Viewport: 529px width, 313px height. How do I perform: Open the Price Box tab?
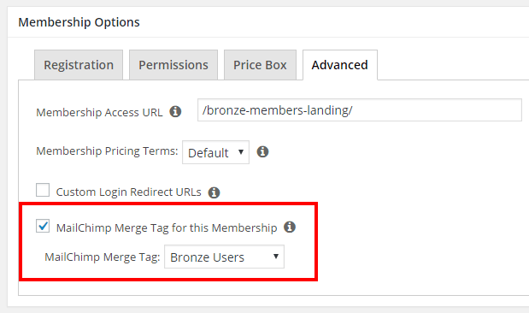(260, 65)
